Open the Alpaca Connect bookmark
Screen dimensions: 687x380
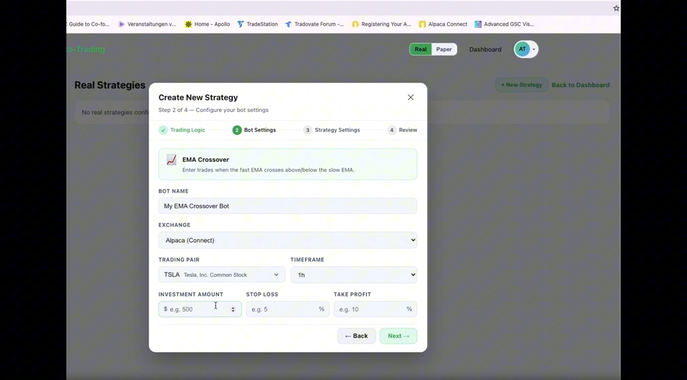(443, 24)
